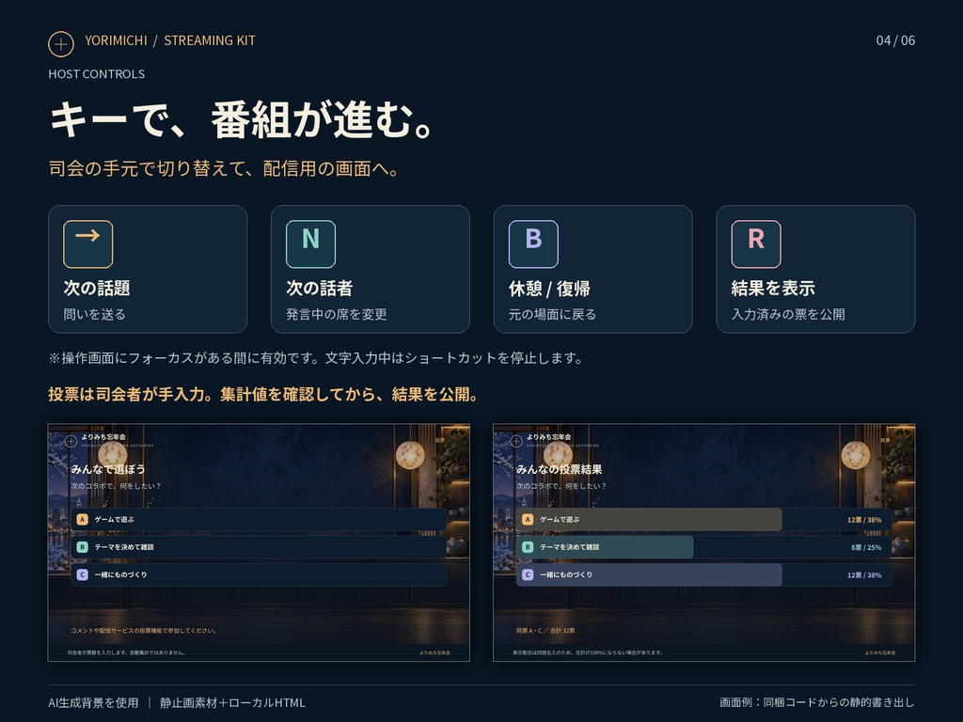This screenshot has width=963, height=722.
Task: Click the description 問いを送る
Action: pos(95,314)
